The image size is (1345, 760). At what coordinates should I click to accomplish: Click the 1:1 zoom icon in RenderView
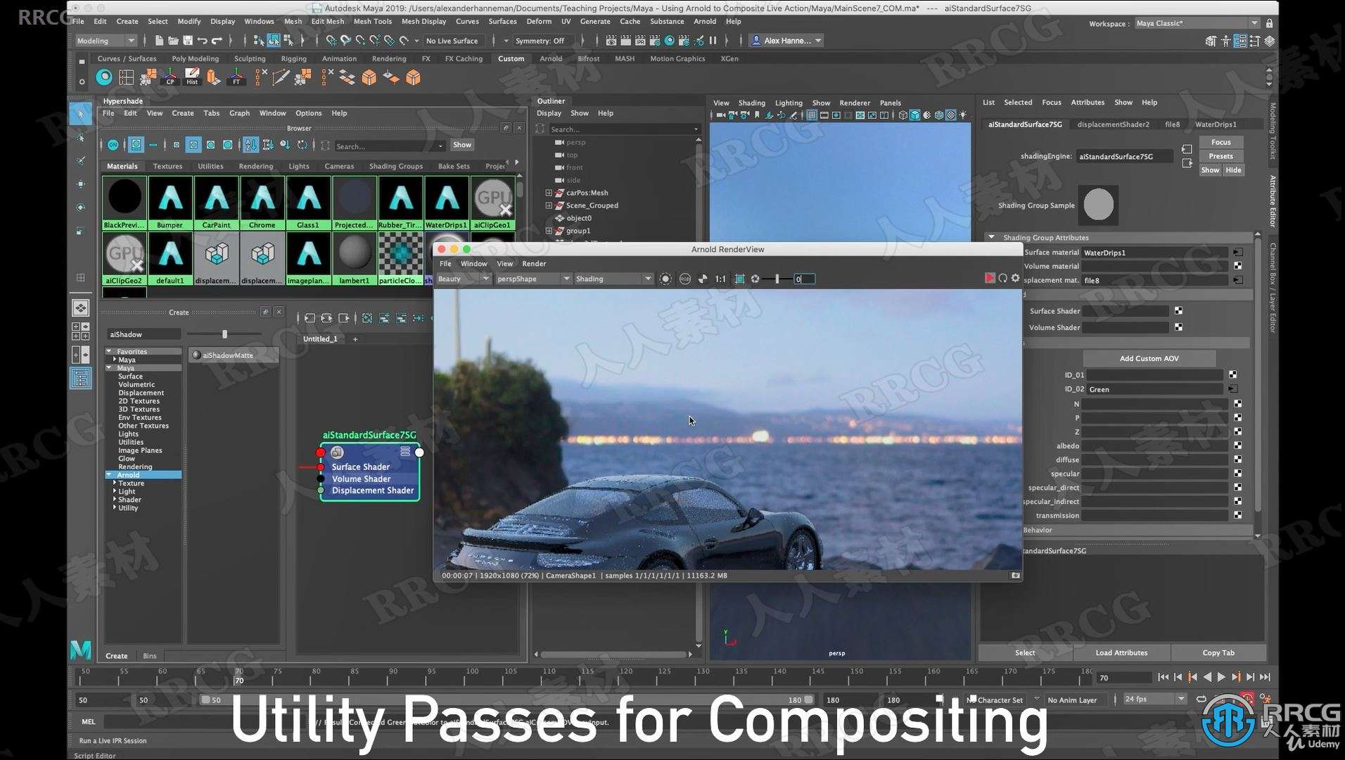[720, 279]
